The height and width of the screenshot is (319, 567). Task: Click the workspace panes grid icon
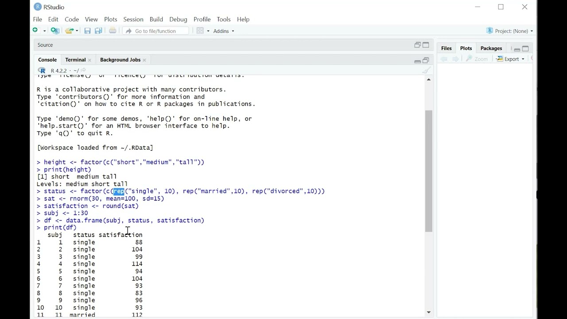[x=200, y=31]
